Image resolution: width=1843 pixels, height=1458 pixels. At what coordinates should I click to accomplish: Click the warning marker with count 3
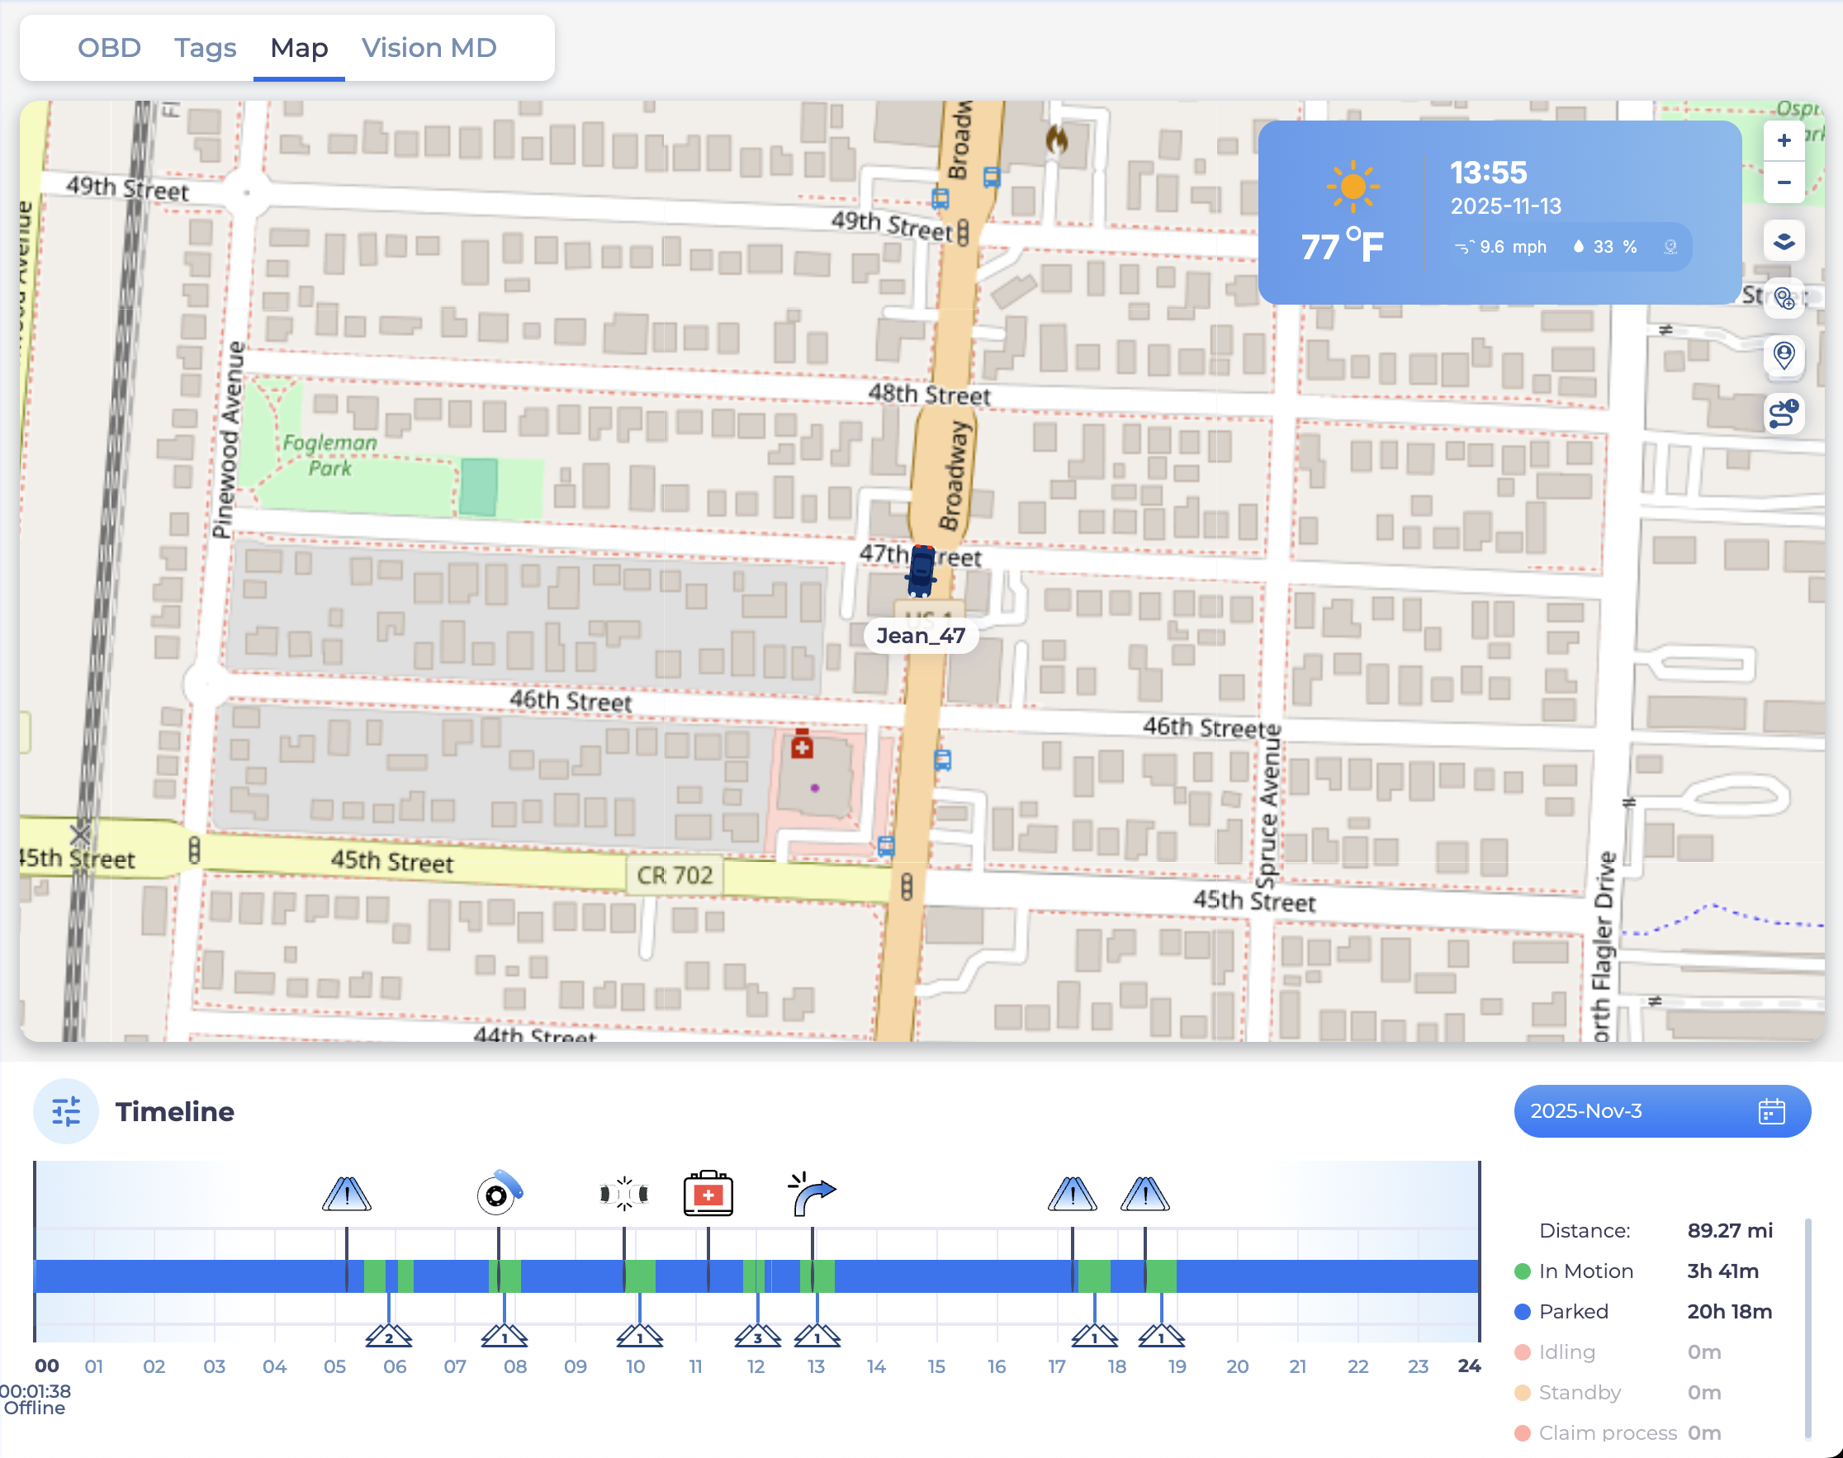[757, 1335]
